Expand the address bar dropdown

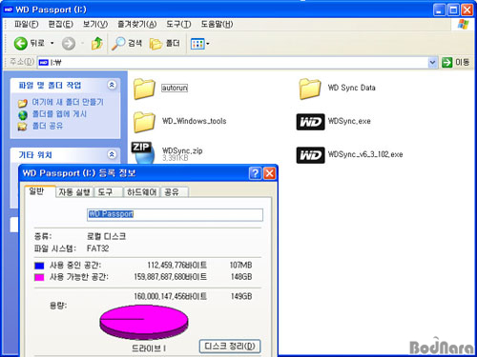point(432,62)
